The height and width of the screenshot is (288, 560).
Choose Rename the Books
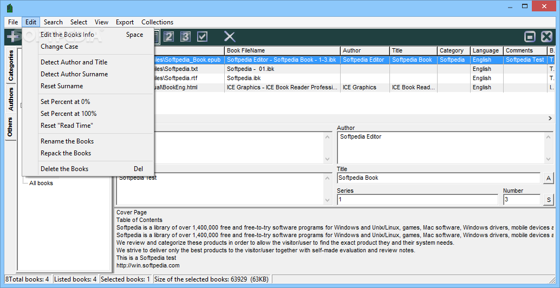tap(88, 141)
